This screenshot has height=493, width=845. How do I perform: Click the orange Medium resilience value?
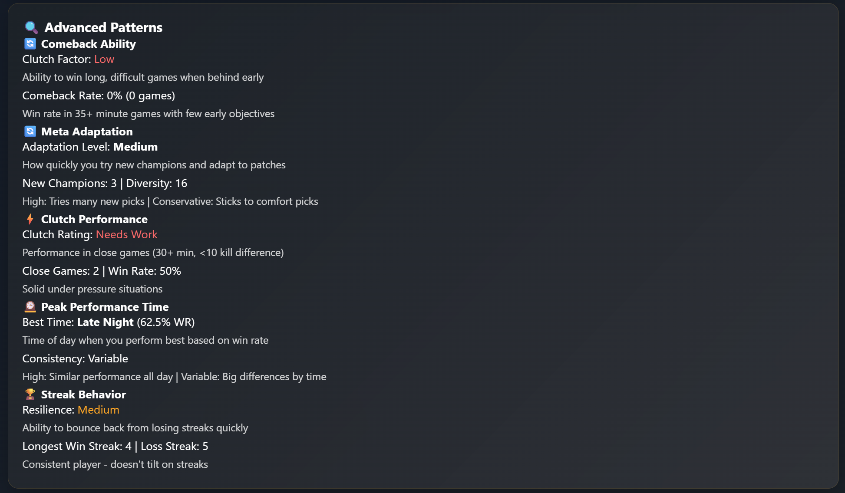(x=99, y=410)
